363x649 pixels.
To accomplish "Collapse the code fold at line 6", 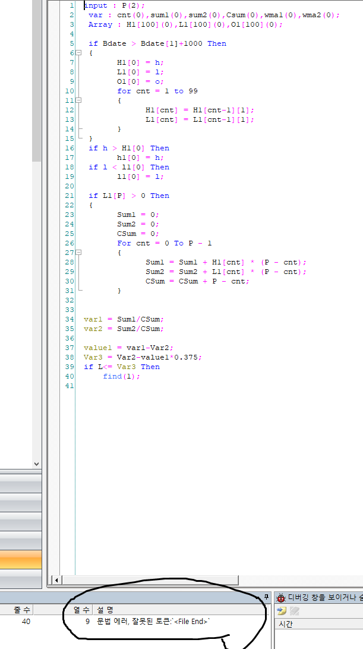I will coord(78,53).
